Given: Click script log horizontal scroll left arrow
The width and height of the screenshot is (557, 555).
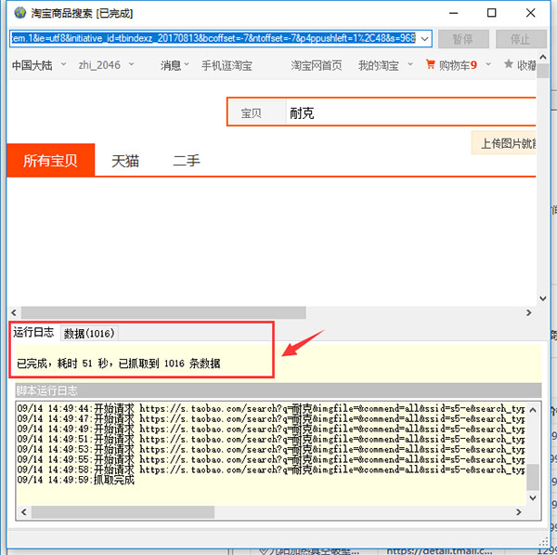Looking at the screenshot, I should tap(24, 512).
